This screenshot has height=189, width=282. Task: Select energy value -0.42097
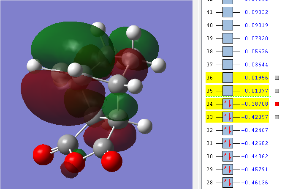click(255, 117)
